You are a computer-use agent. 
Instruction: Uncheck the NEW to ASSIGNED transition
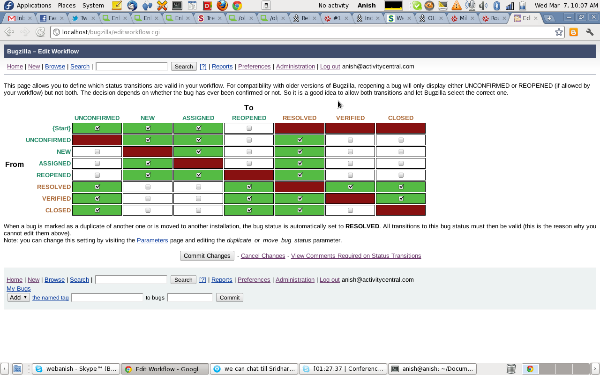click(199, 151)
